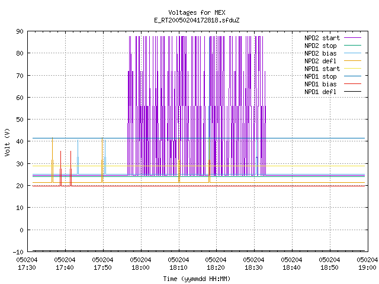Click the x-axis tick label 18:50
This screenshot has width=379, height=284.
coord(329,268)
